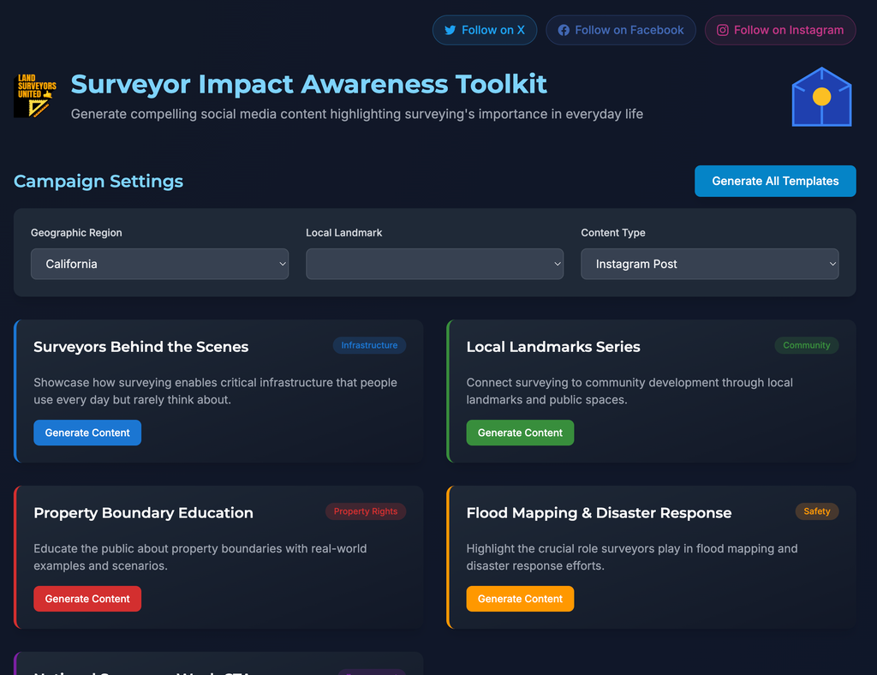Open the Content Type dropdown
This screenshot has height=675, width=877.
pyautogui.click(x=709, y=264)
